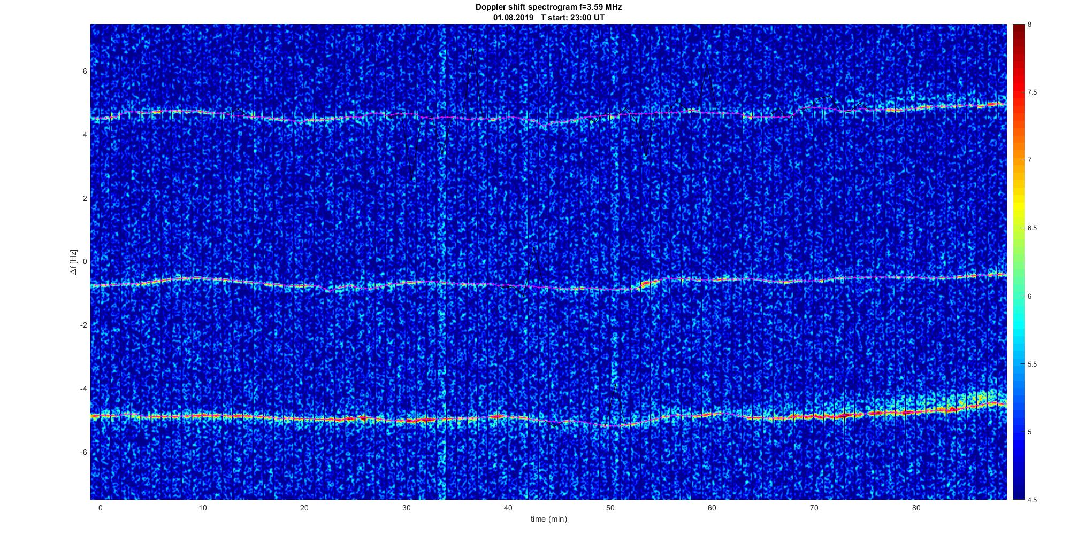Click the black spike near 42 min on middle trace
Viewport: 1070px width, 536px height.
[x=533, y=248]
